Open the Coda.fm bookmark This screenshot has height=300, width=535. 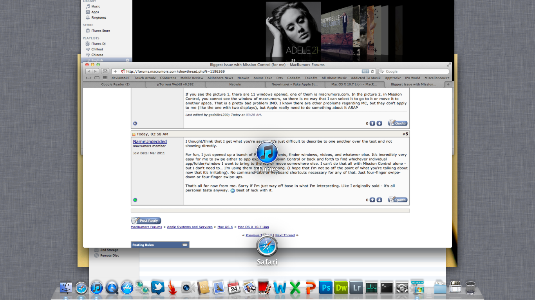tap(294, 78)
